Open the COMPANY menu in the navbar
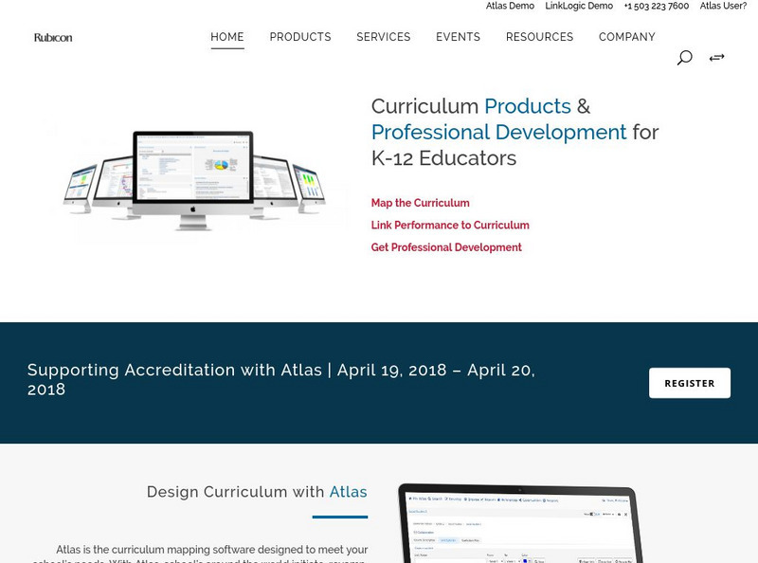Screen dimensions: 758x563 coord(626,37)
